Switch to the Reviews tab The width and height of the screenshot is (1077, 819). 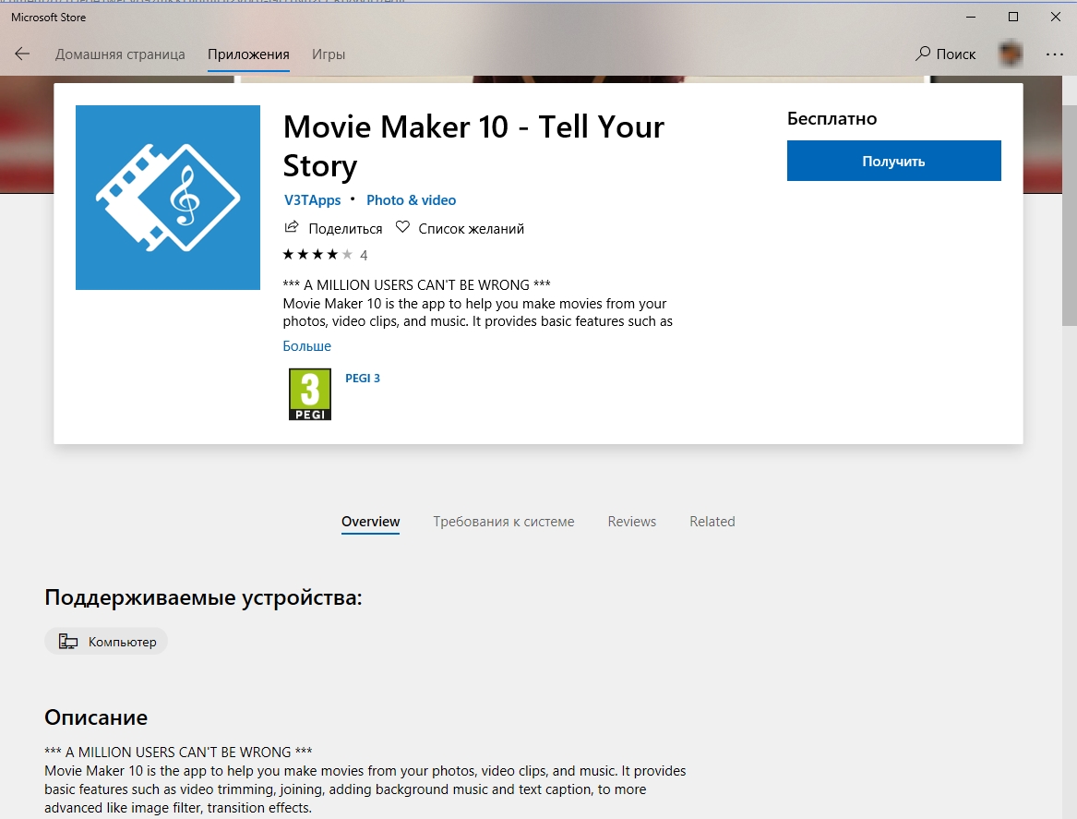[x=632, y=522]
